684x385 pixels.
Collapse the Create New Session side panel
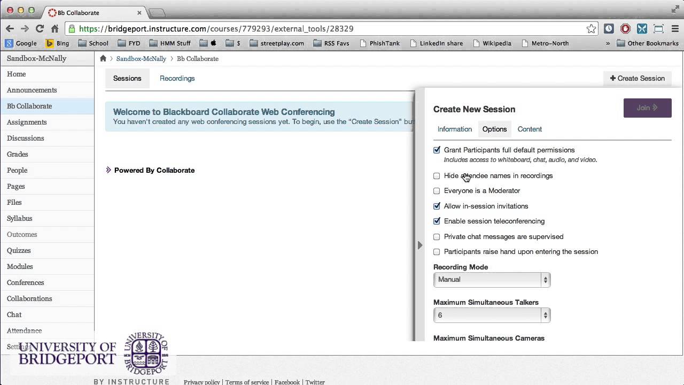coord(420,245)
